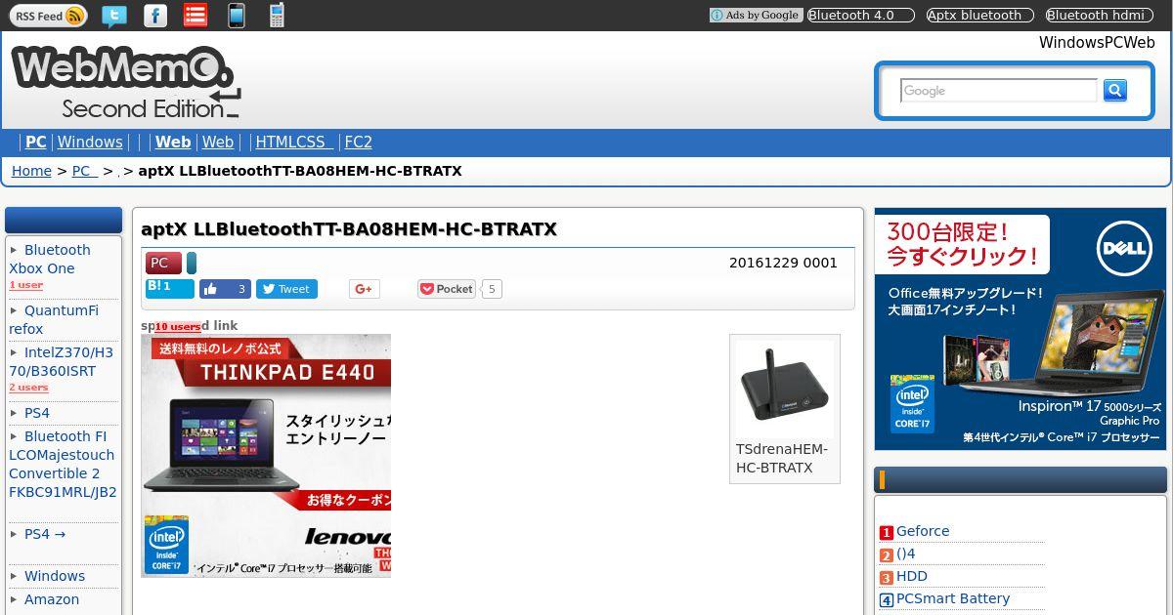The width and height of the screenshot is (1173, 615).
Task: Click the blue search magnifier button
Action: [x=1114, y=91]
